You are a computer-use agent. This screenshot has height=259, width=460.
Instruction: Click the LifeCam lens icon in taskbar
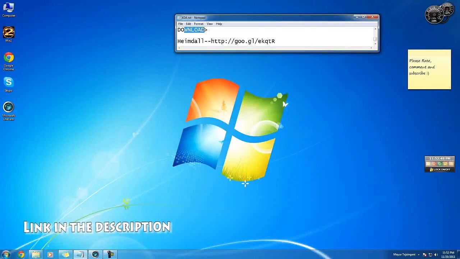coord(95,255)
